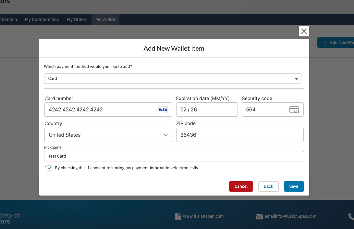Click the Expiration date field
This screenshot has width=354, height=229.
(x=207, y=110)
